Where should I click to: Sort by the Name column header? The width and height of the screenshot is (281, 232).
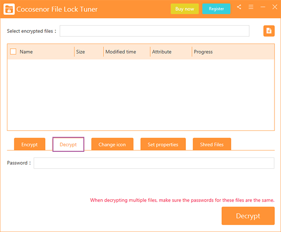pos(26,52)
